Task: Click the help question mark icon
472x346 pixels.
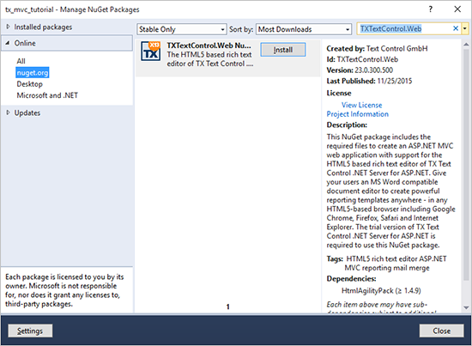Action: pos(431,9)
